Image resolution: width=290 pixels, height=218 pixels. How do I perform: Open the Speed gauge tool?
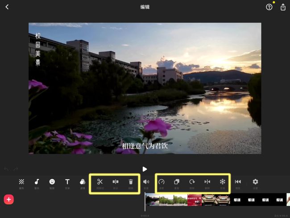click(162, 183)
